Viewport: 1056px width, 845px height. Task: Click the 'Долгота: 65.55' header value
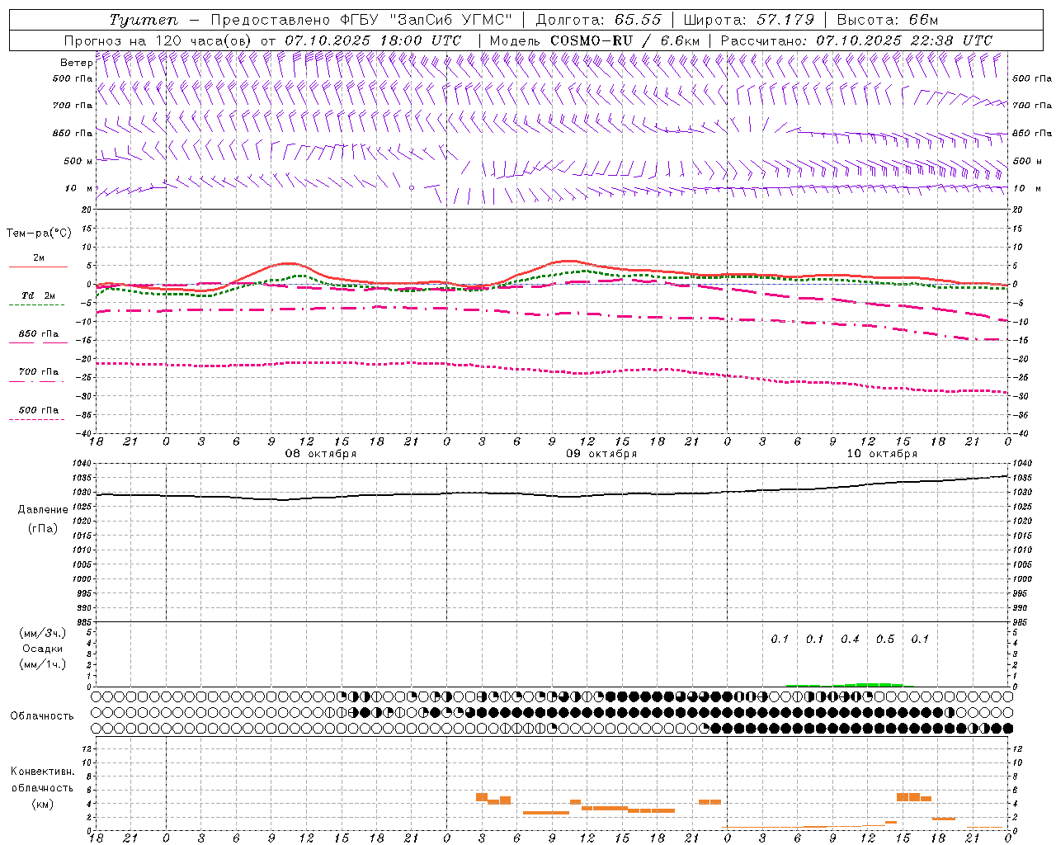pyautogui.click(x=598, y=20)
